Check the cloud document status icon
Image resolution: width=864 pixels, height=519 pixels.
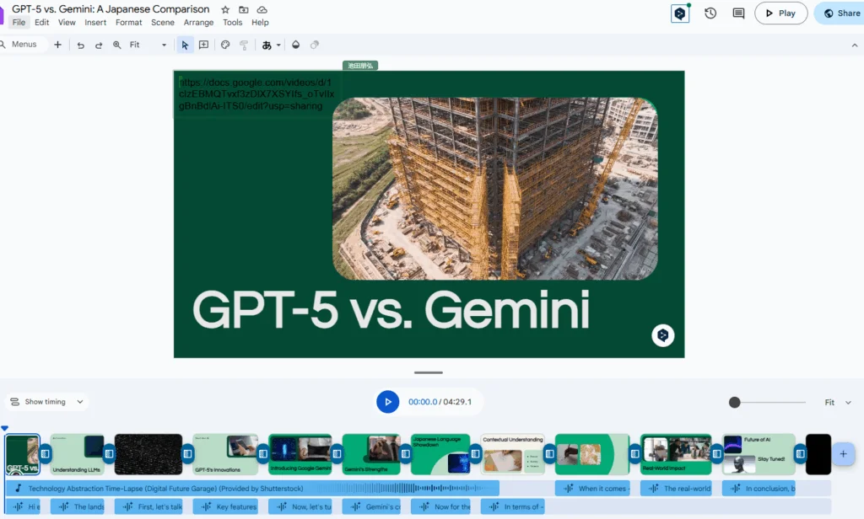point(262,10)
